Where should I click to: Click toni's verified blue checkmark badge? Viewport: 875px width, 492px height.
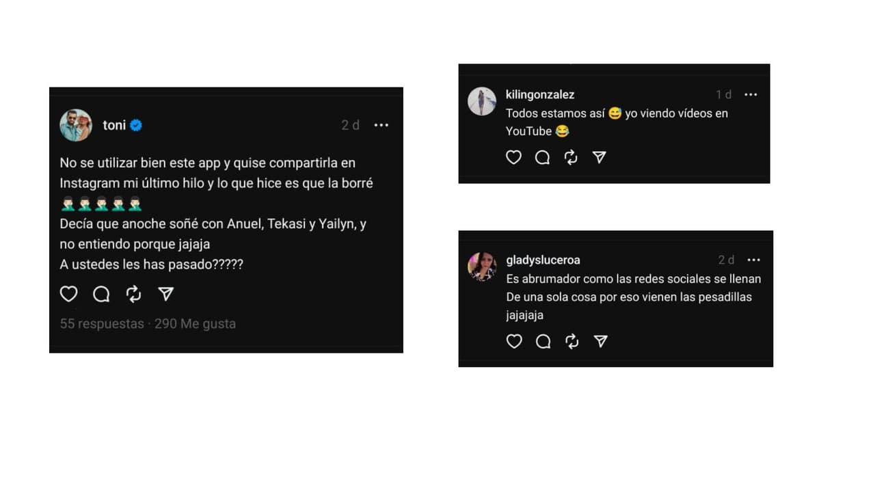point(135,125)
